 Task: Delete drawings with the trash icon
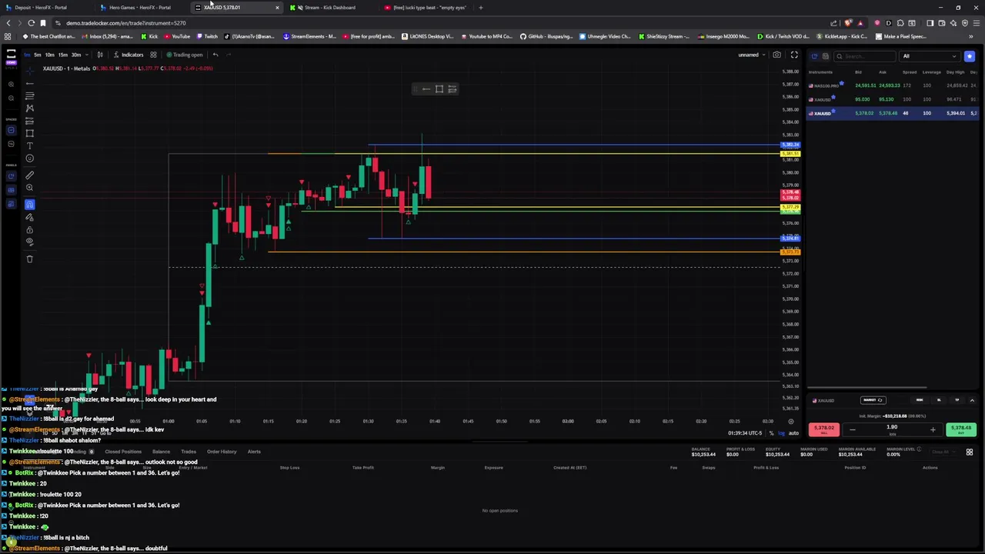coord(29,259)
